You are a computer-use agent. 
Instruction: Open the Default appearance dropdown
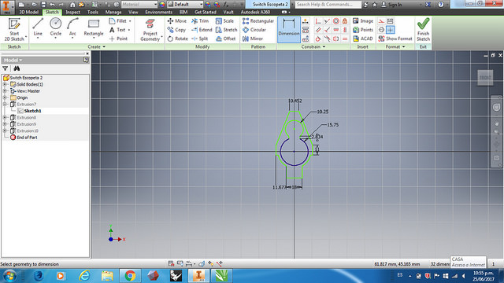click(x=186, y=4)
